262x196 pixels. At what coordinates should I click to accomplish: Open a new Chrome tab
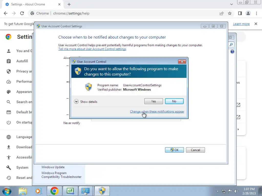point(69,4)
